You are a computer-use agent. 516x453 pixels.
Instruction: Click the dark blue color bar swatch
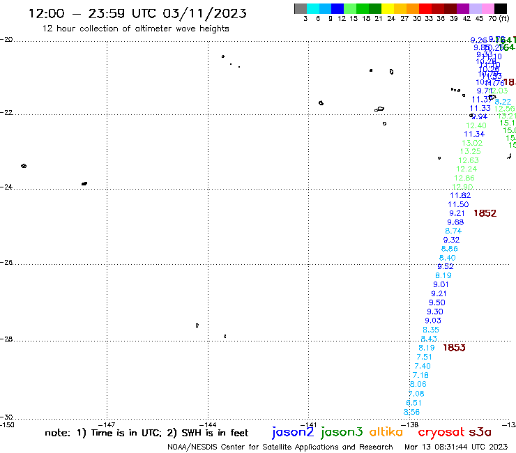(337, 9)
